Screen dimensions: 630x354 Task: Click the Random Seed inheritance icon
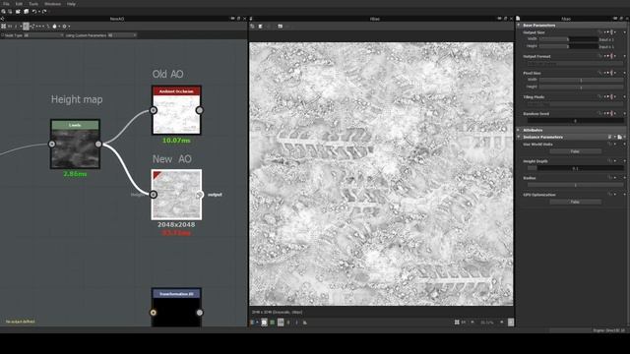[612, 114]
